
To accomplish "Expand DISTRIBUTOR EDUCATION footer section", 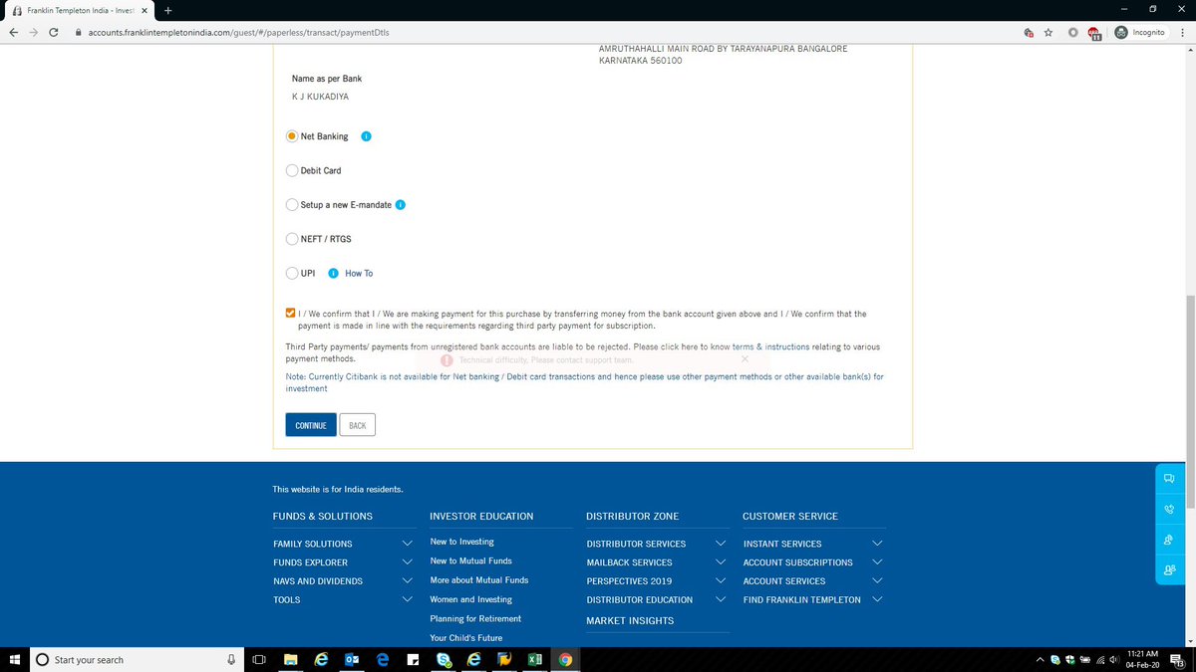I will [721, 599].
